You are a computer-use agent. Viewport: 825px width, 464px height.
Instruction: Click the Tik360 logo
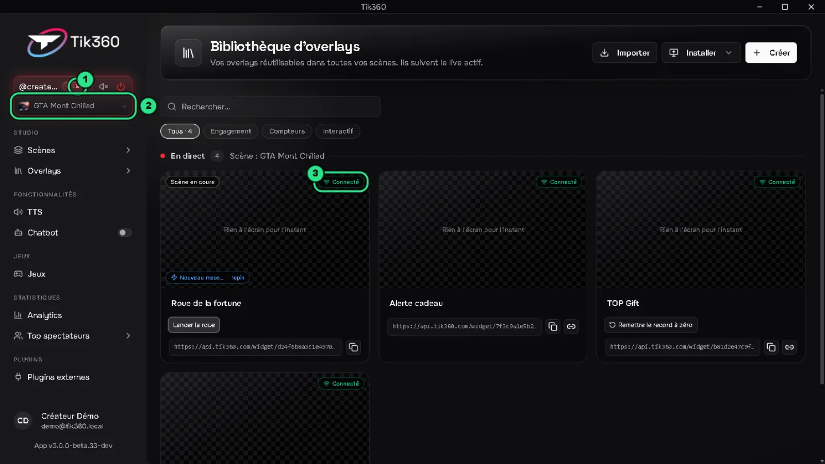[x=73, y=42]
